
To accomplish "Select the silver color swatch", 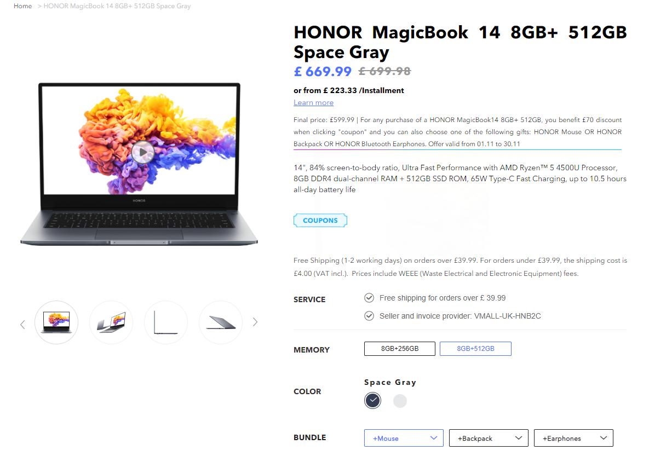I will coord(400,401).
